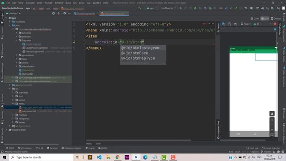
Task: Open Visual Studio Code from taskbar
Action: click(x=99, y=157)
